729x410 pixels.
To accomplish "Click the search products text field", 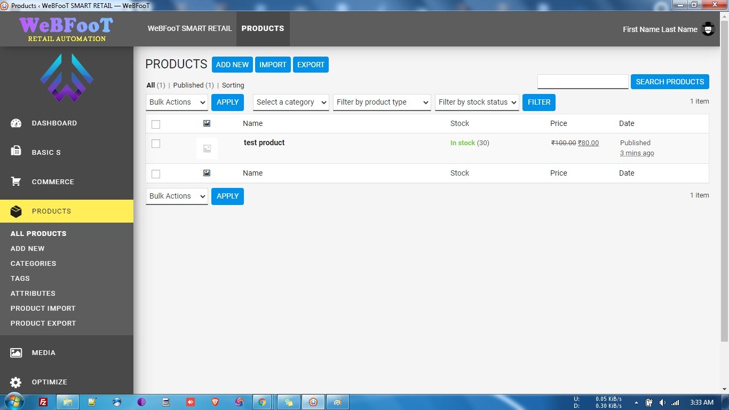I will point(582,82).
